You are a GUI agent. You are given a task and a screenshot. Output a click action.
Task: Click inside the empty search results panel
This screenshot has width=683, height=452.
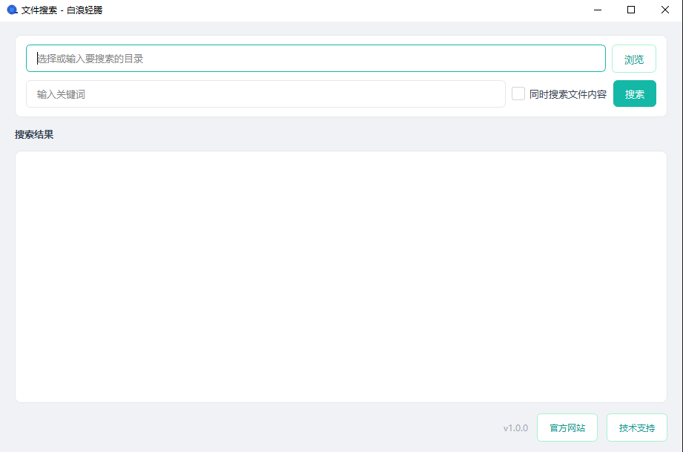click(x=341, y=277)
